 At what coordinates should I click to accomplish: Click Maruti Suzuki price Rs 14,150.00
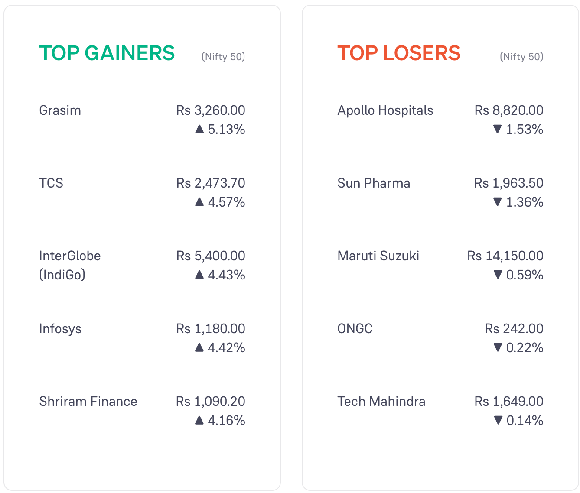click(x=505, y=256)
